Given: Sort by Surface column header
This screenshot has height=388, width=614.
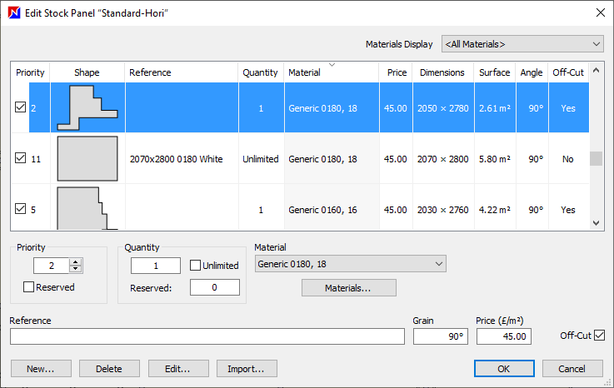Looking at the screenshot, I should (x=495, y=72).
